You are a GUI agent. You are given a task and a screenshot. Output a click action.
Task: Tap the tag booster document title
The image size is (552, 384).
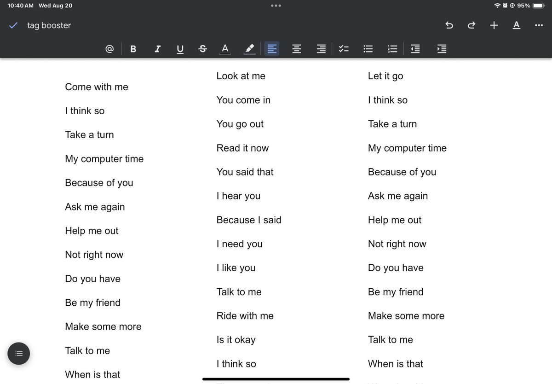(49, 25)
